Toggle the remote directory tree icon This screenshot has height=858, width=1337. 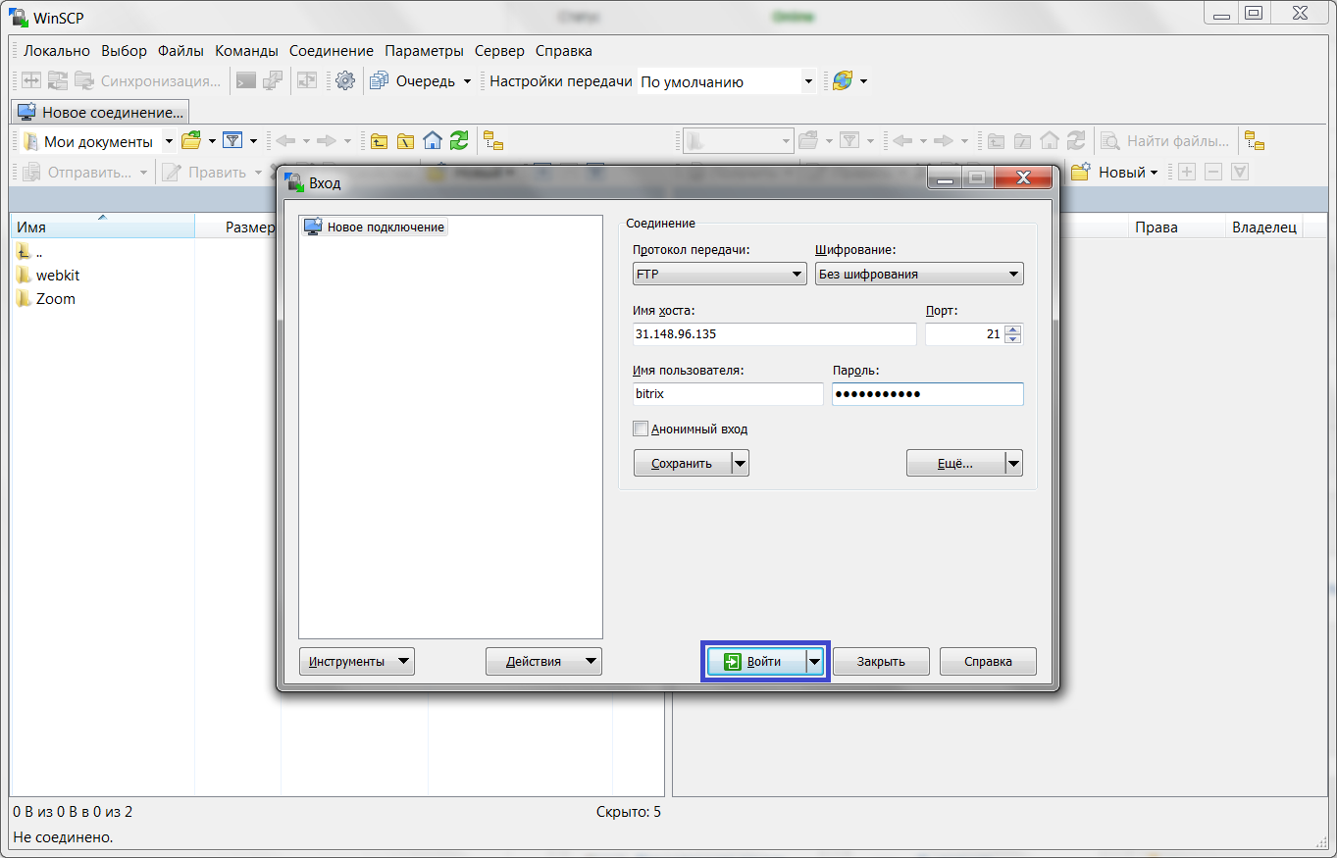tap(1255, 141)
